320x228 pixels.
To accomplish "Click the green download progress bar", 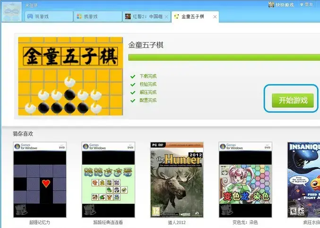I will coord(224,58).
